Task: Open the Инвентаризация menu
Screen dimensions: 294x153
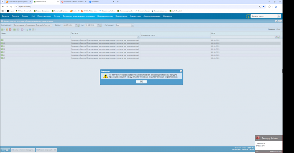Action: click(x=44, y=16)
